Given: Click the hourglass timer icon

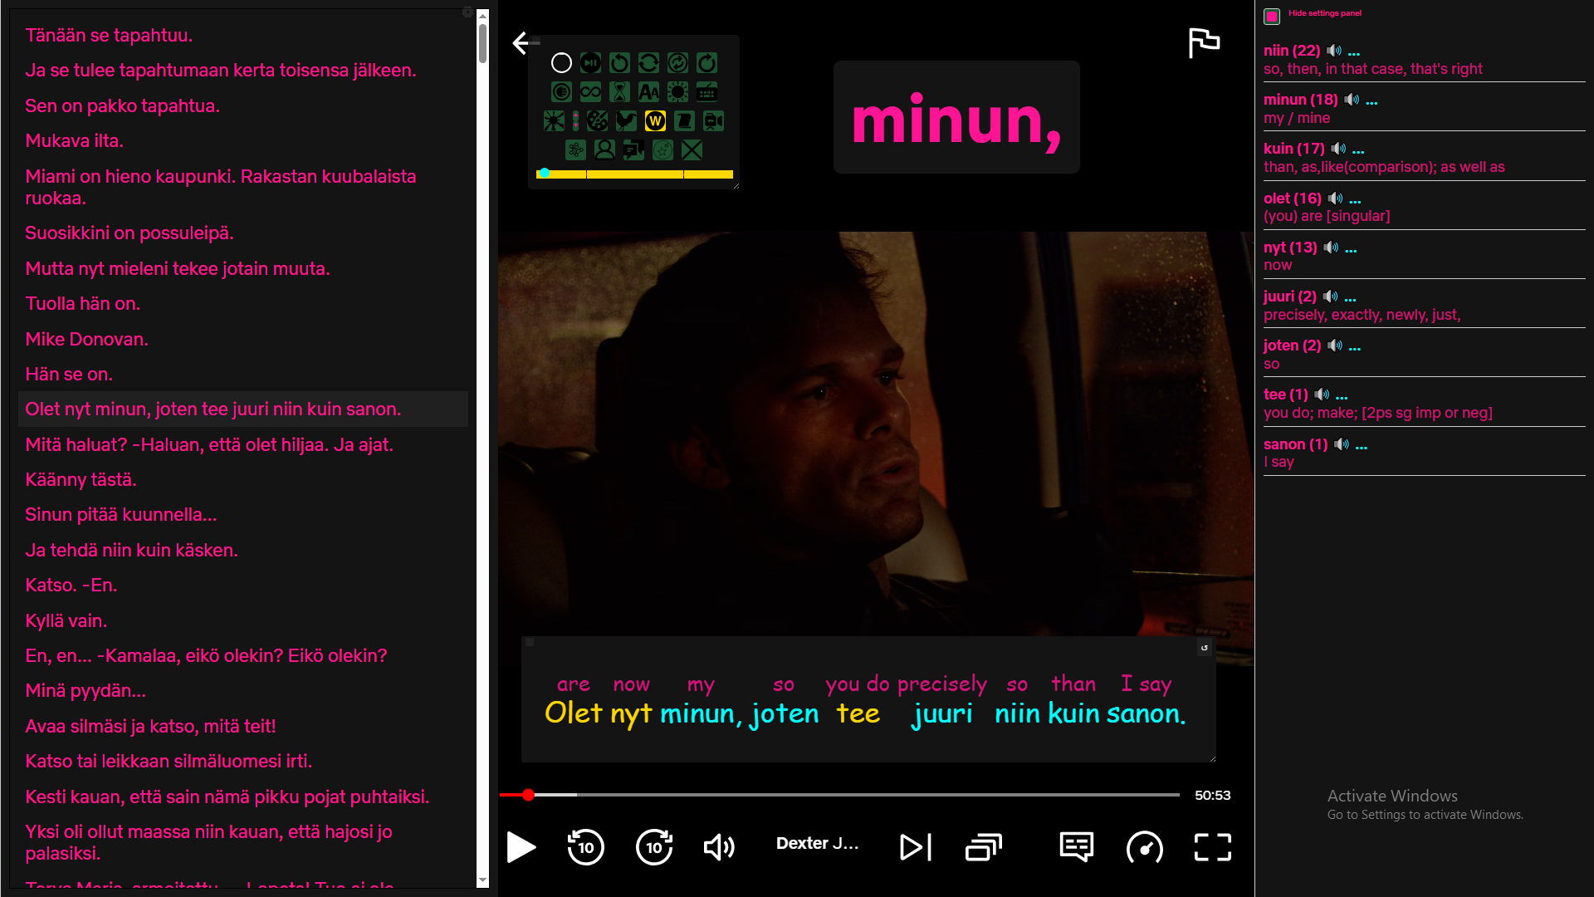Looking at the screenshot, I should [x=619, y=92].
